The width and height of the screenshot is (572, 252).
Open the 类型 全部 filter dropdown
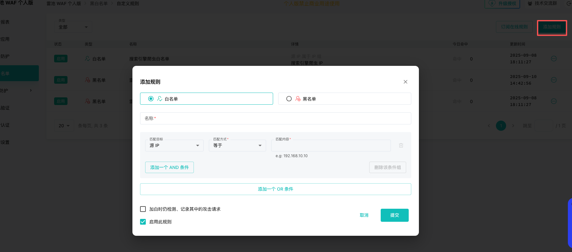coord(73,27)
